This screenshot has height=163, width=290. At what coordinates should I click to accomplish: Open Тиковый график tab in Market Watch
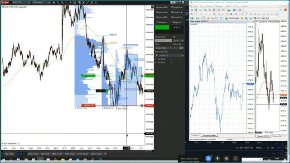[209, 135]
